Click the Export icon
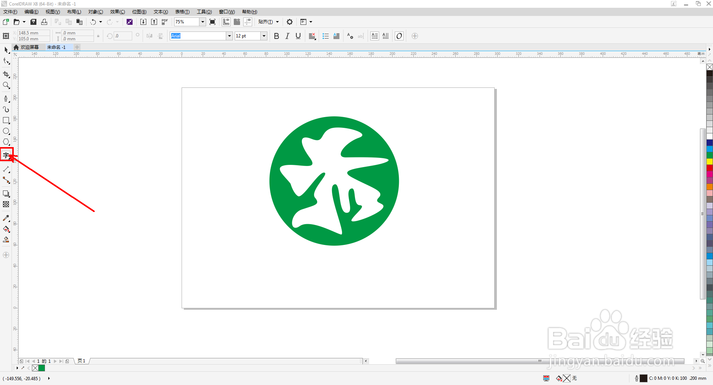Image resolution: width=713 pixels, height=385 pixels. tap(154, 22)
